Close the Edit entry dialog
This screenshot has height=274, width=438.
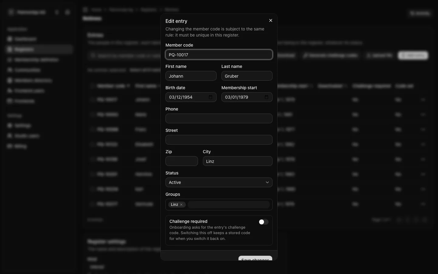pos(271,20)
